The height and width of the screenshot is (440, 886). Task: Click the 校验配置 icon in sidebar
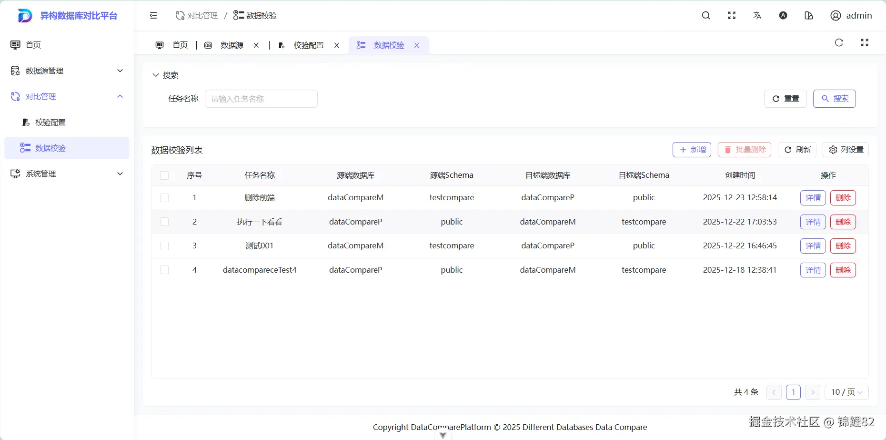[x=26, y=123]
